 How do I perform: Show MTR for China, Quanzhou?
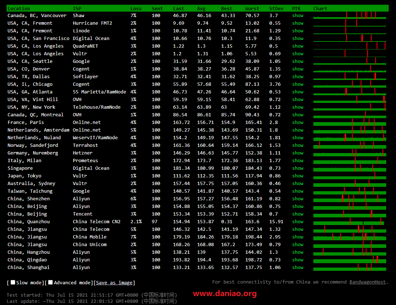tap(297, 221)
